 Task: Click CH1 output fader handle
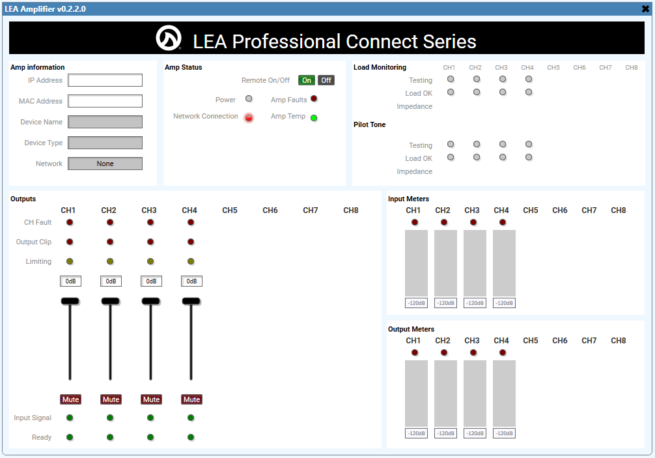(70, 301)
